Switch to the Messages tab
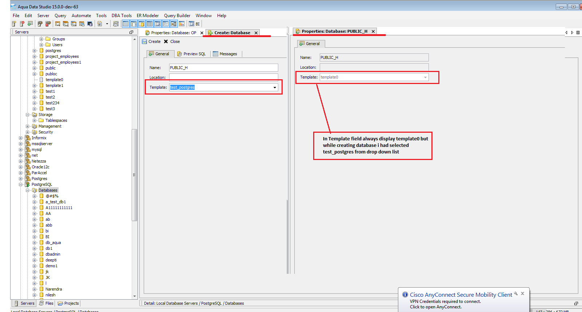The image size is (582, 312). point(225,54)
